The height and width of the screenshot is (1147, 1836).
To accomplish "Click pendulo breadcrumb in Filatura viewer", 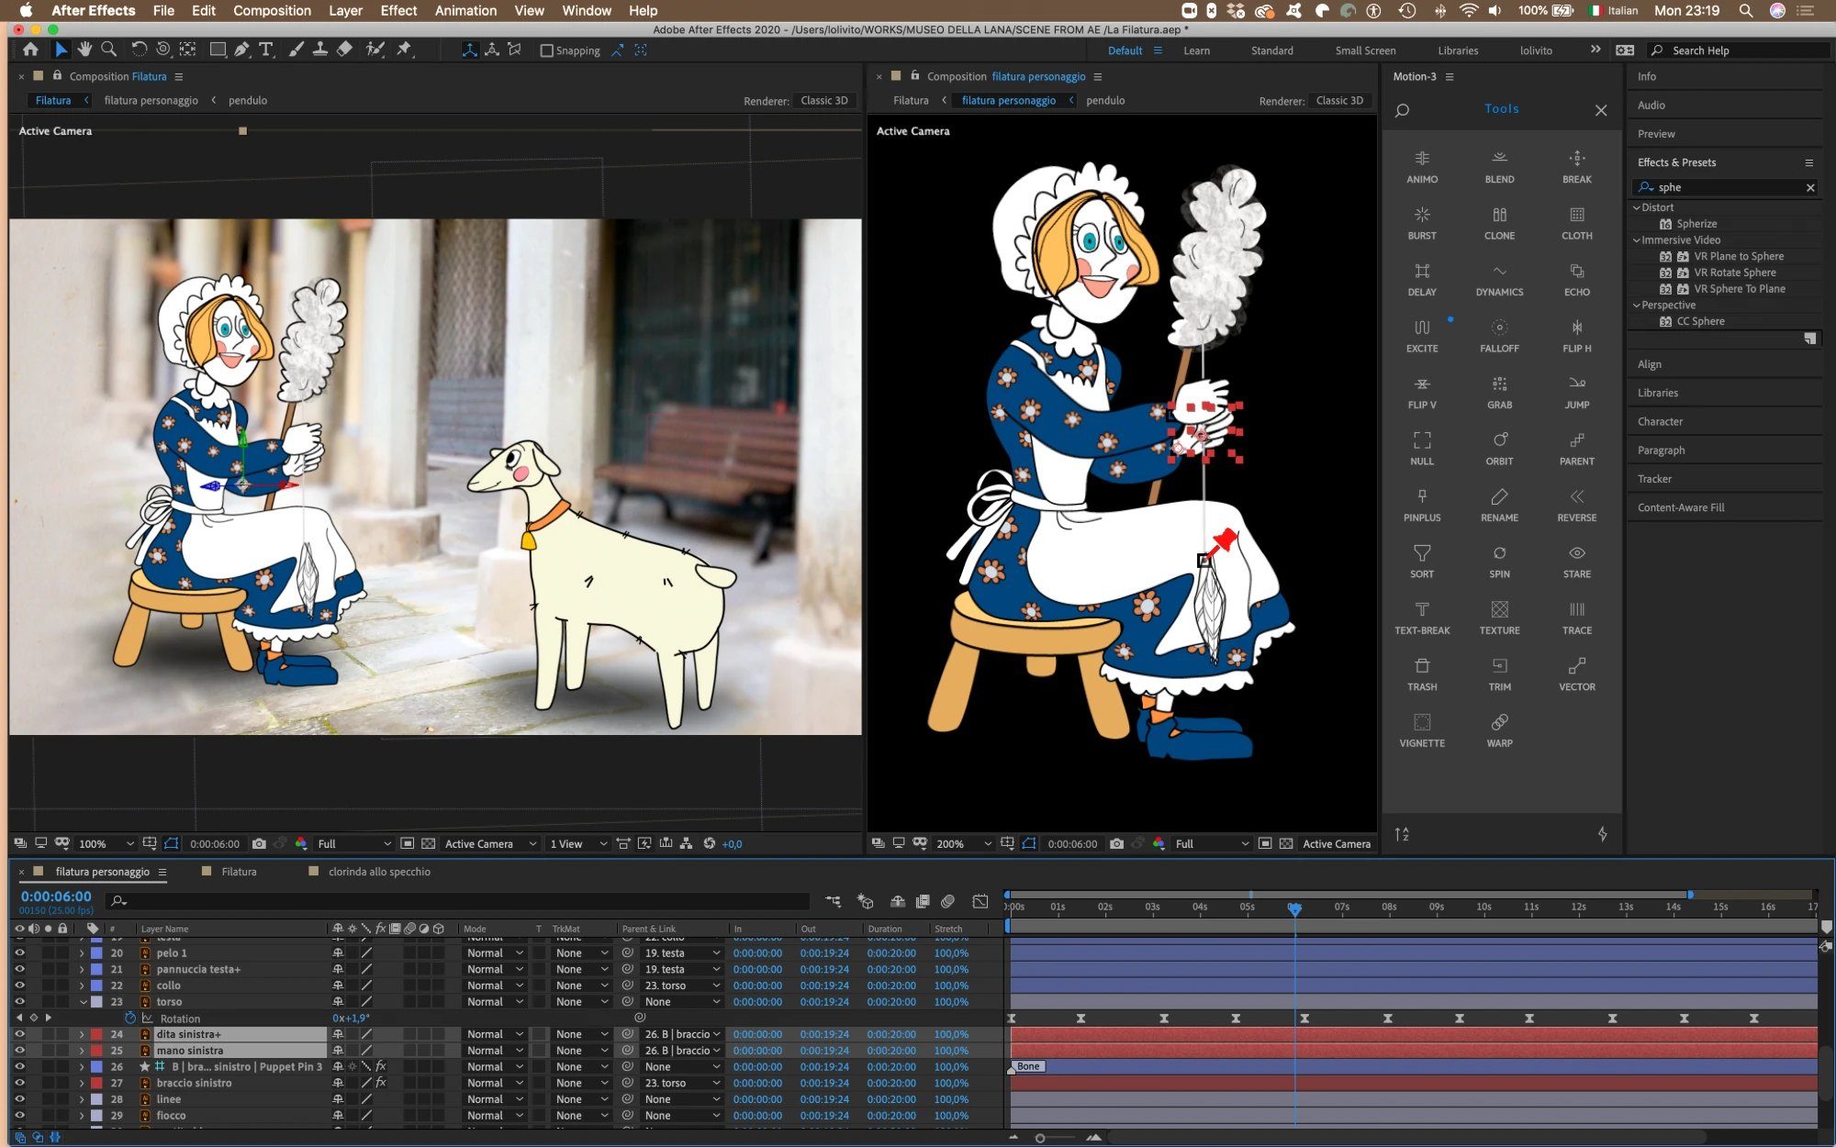I will point(248,101).
